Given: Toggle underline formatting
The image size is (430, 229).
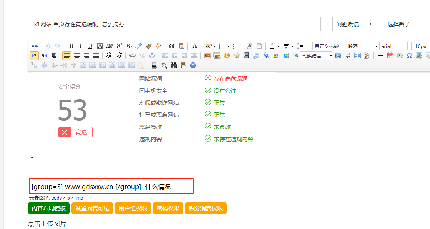Looking at the screenshot, I should coord(90,46).
